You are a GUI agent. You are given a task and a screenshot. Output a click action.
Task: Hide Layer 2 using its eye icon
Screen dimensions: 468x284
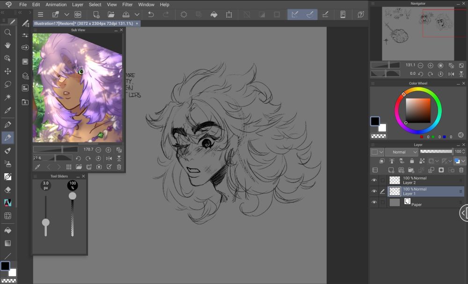[374, 180]
